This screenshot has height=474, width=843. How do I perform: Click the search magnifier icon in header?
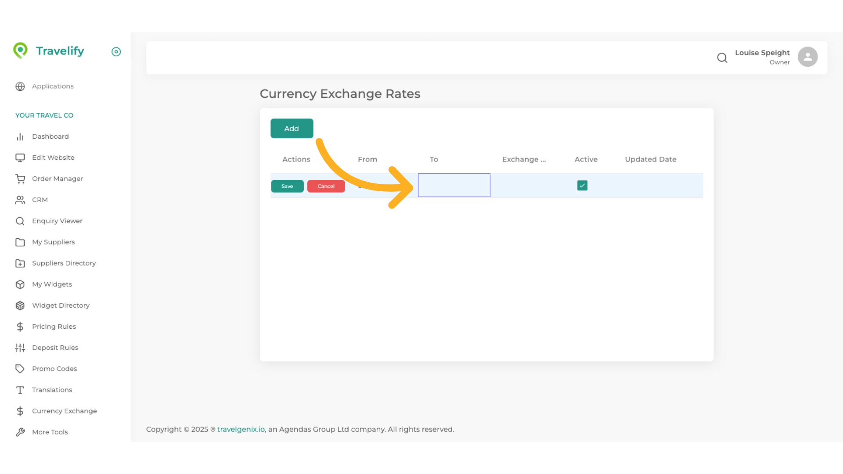[x=722, y=57]
